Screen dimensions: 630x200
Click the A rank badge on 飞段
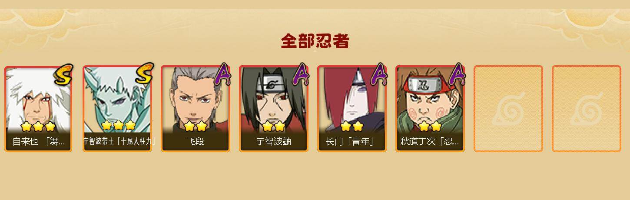pyautogui.click(x=223, y=74)
